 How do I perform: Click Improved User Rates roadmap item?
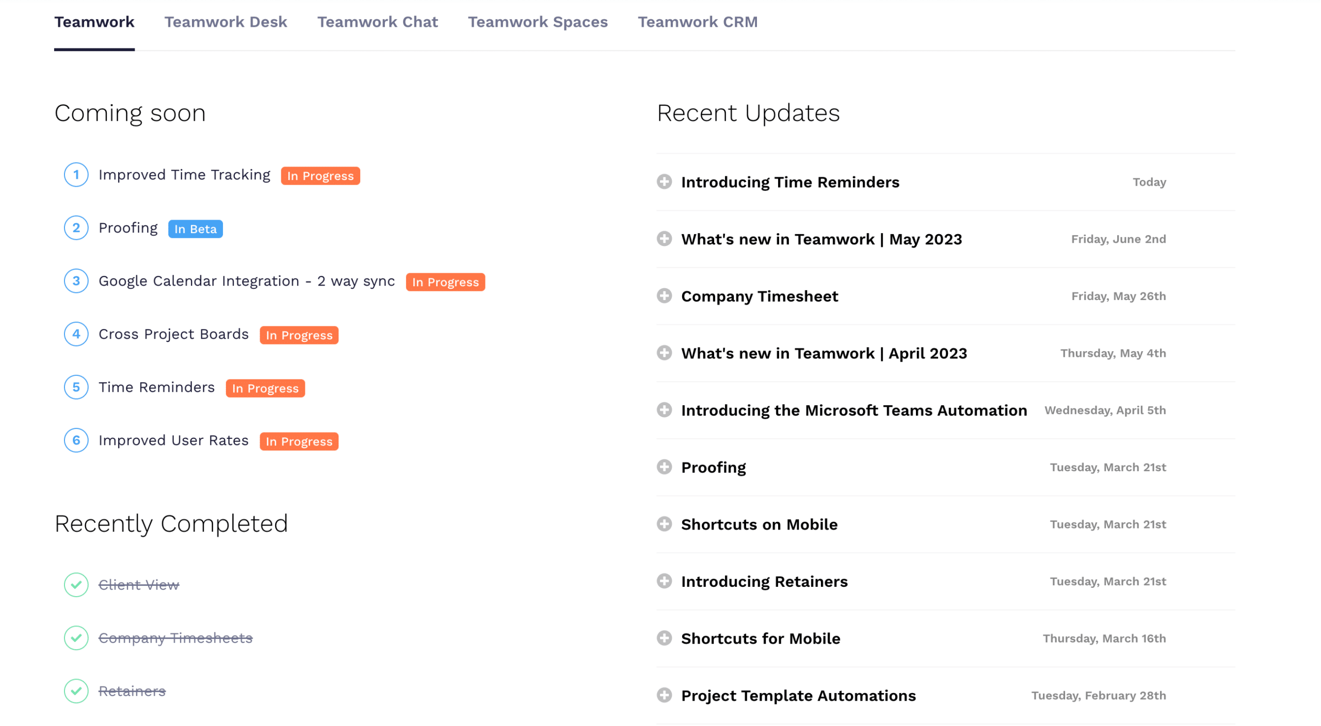tap(173, 440)
